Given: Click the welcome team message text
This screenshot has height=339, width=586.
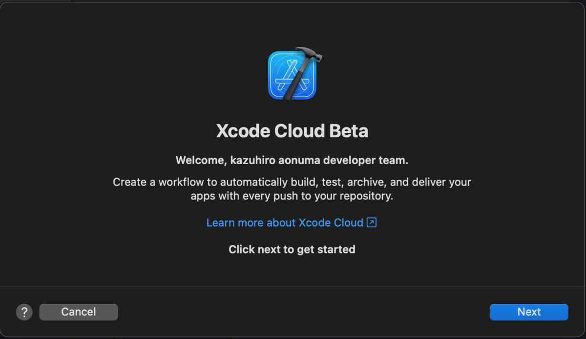Looking at the screenshot, I should click(x=292, y=160).
